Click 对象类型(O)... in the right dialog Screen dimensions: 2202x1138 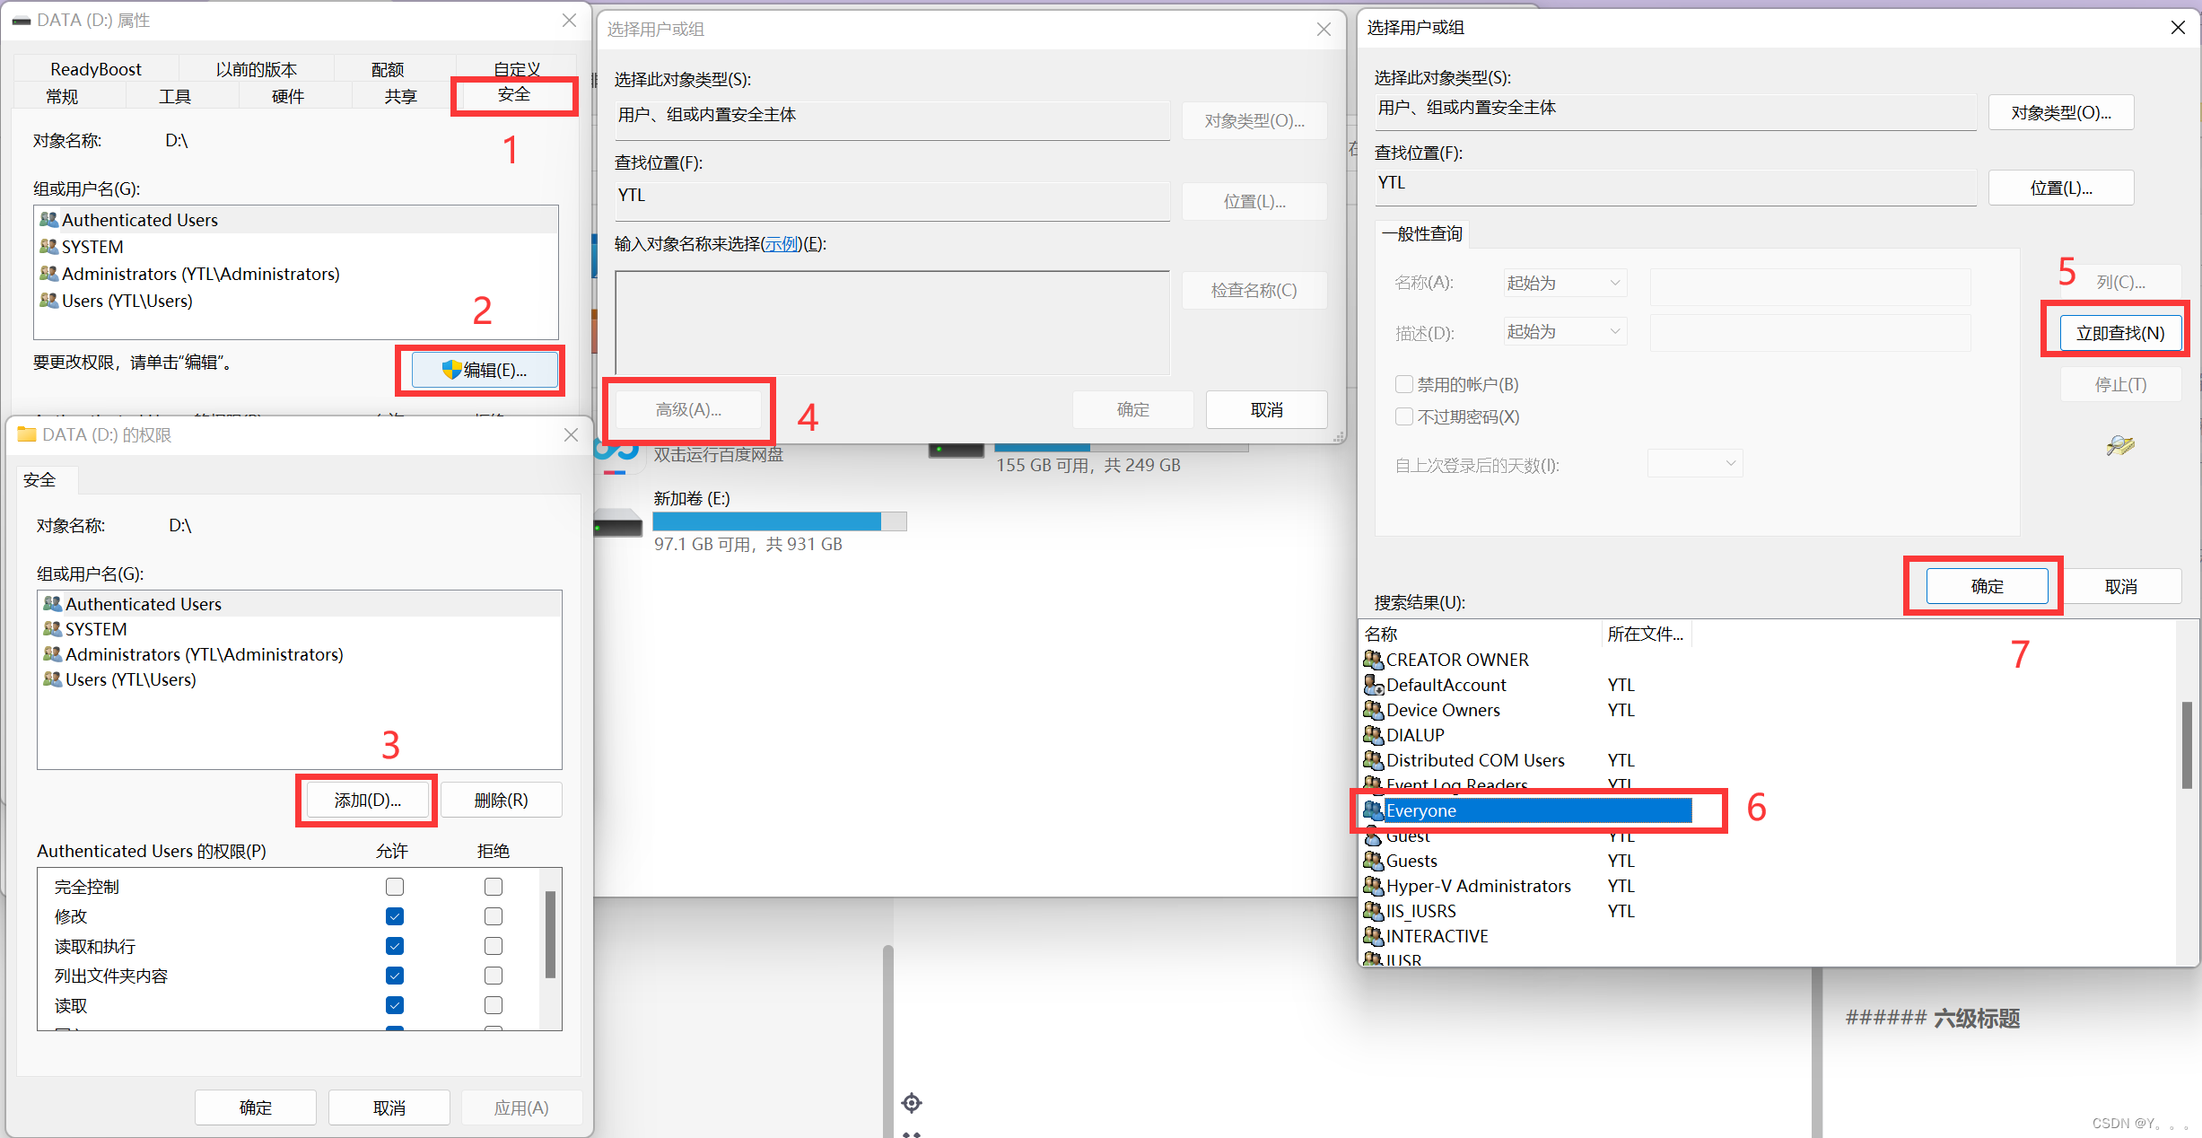pos(2061,112)
